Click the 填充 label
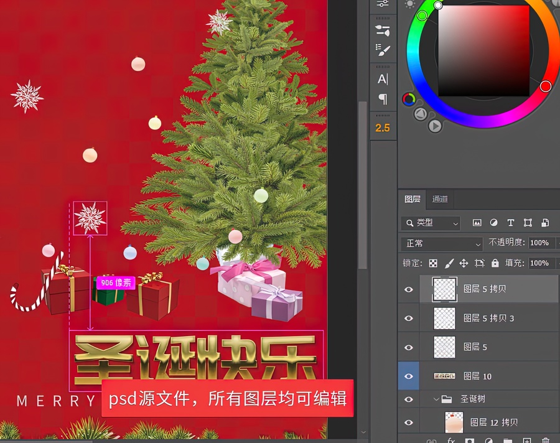 (x=515, y=263)
